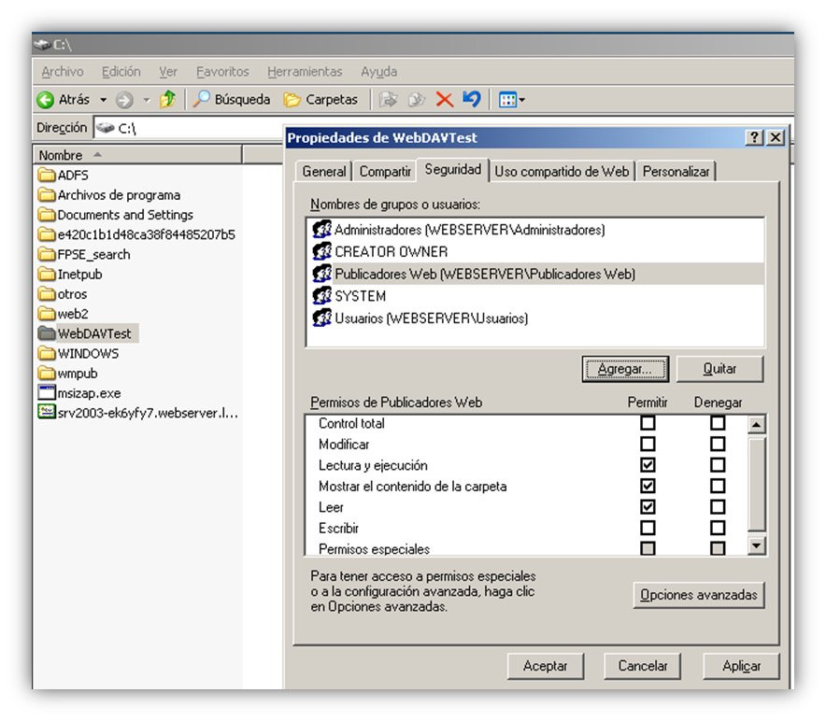Open the Herramientas menu
The width and height of the screenshot is (826, 721).
point(305,72)
